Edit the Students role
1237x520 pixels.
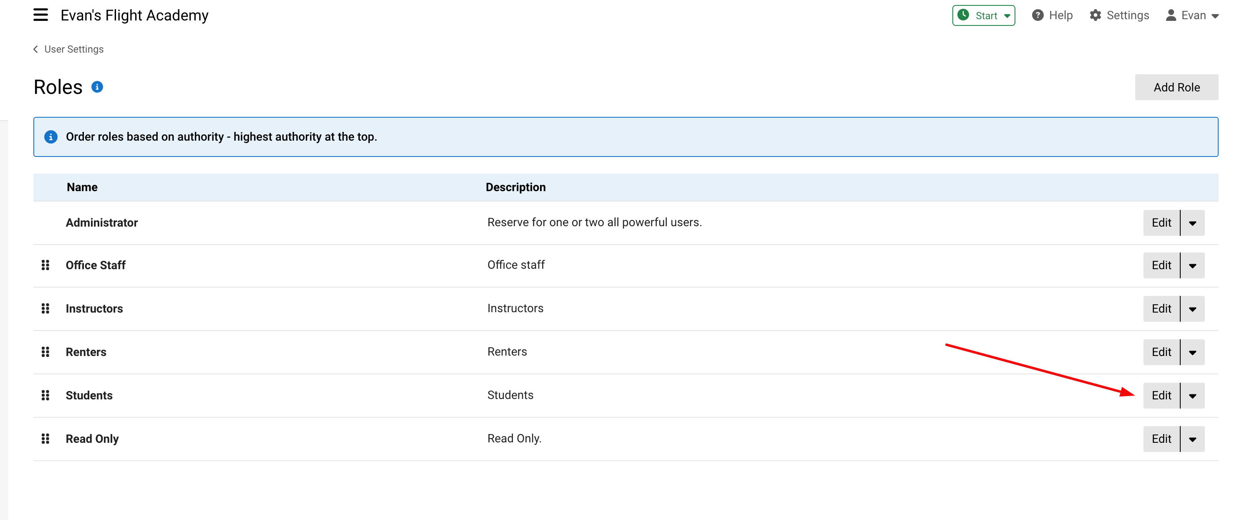coord(1161,395)
